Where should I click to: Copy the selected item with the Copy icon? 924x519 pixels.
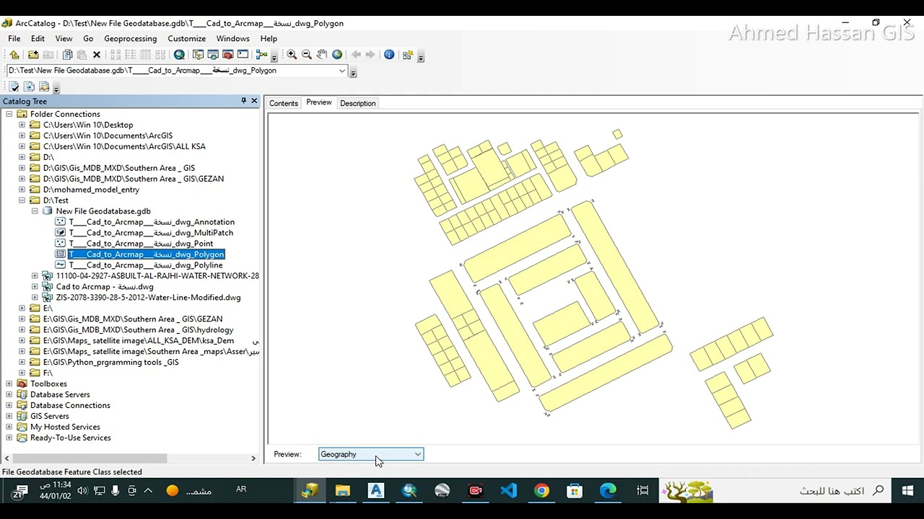(67, 55)
